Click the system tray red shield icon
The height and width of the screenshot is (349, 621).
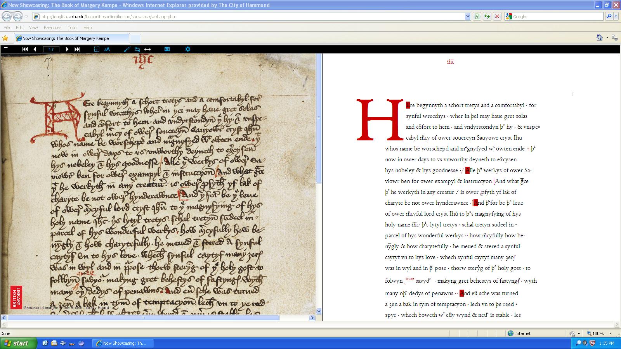coord(592,343)
